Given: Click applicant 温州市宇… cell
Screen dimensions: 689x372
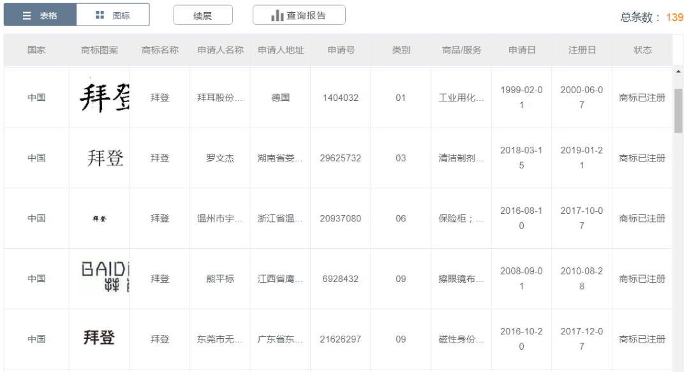Looking at the screenshot, I should 219,218.
